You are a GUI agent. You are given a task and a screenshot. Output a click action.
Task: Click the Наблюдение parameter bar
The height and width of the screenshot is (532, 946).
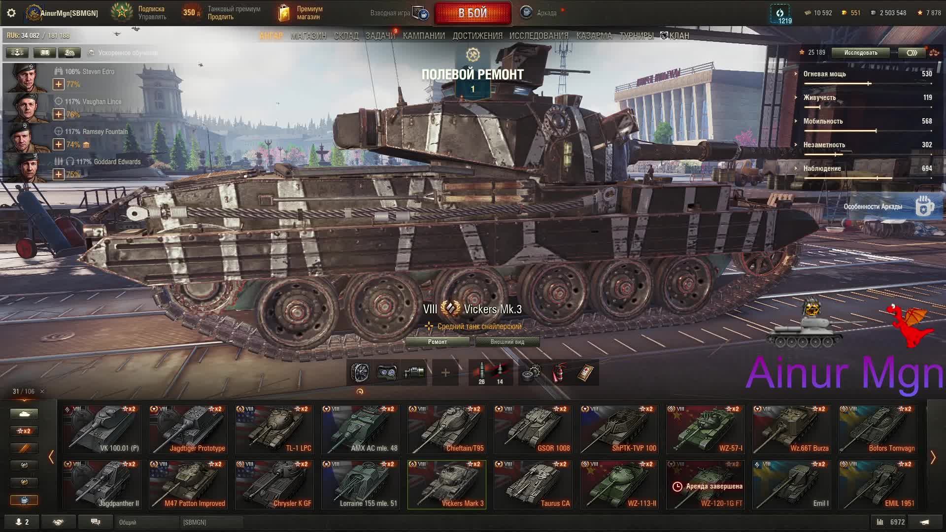pos(867,178)
